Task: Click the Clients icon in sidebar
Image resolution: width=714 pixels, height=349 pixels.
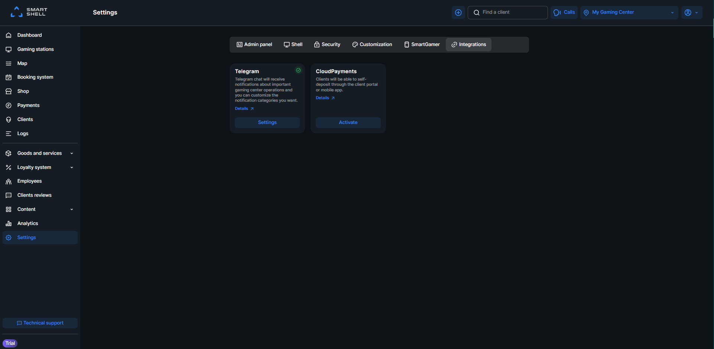Action: tap(9, 120)
